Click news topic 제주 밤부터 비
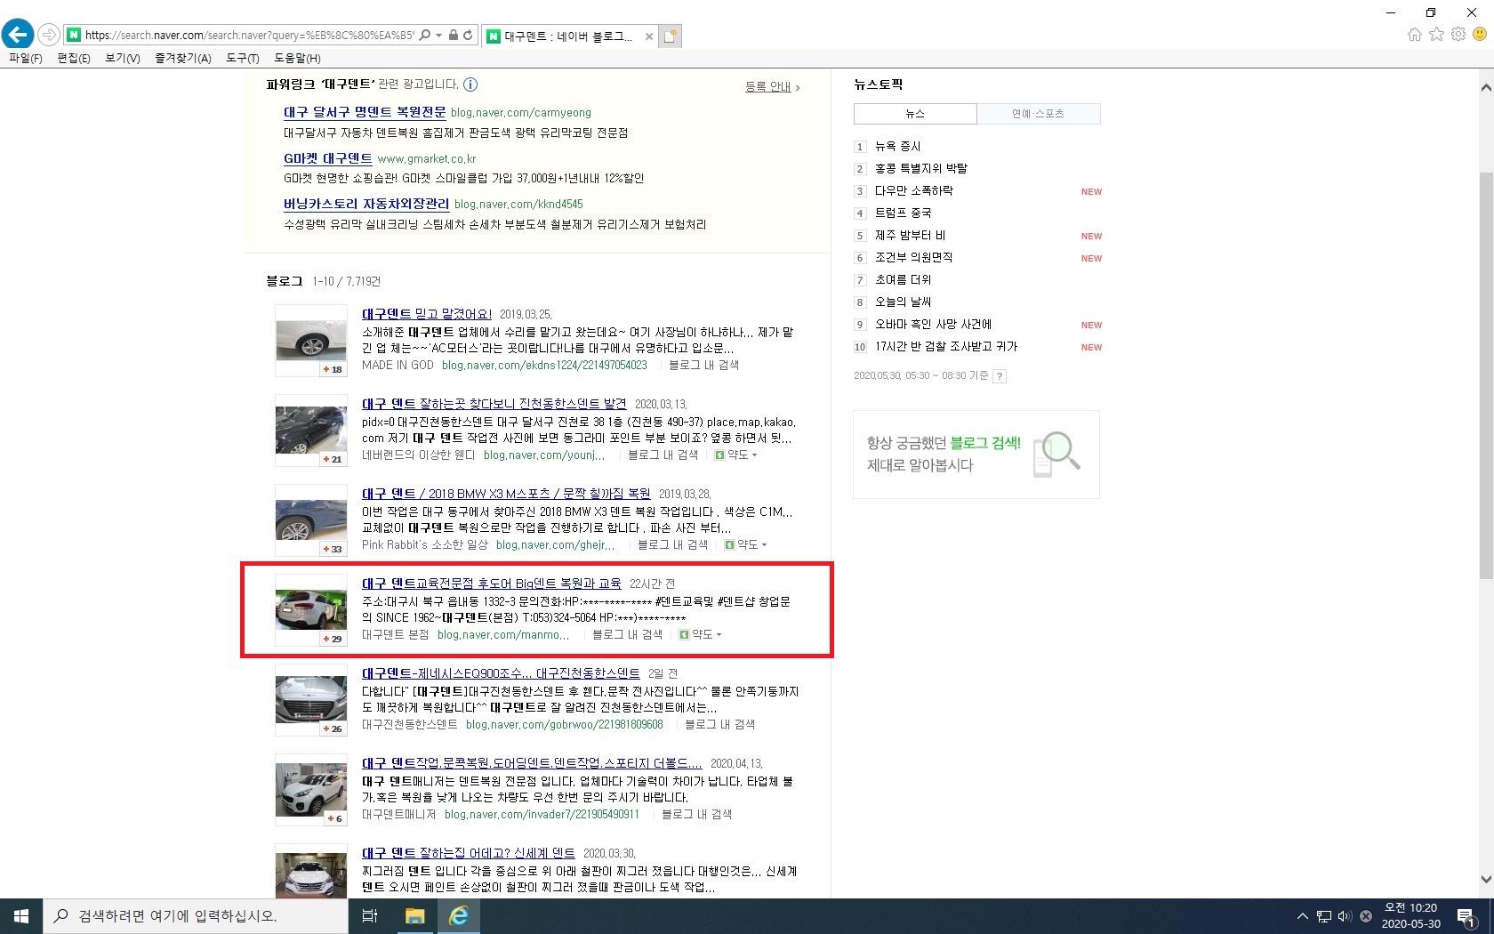 (x=911, y=236)
